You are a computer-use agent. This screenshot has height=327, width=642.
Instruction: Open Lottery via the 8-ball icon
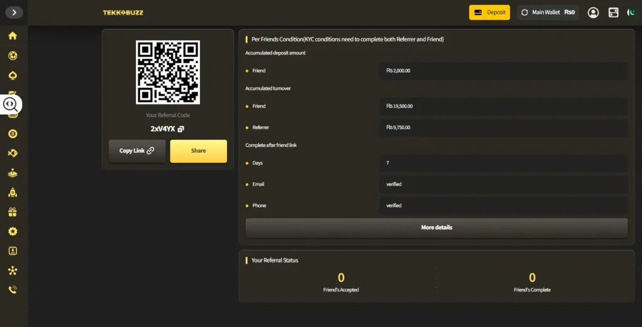(13, 134)
